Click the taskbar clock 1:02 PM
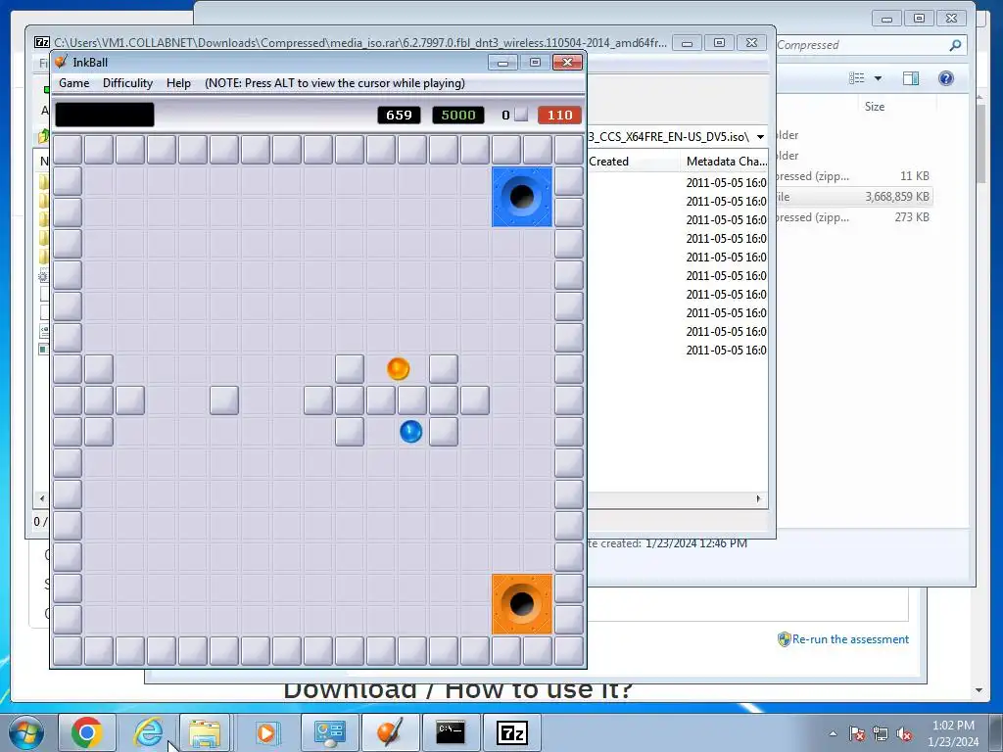 pyautogui.click(x=953, y=726)
